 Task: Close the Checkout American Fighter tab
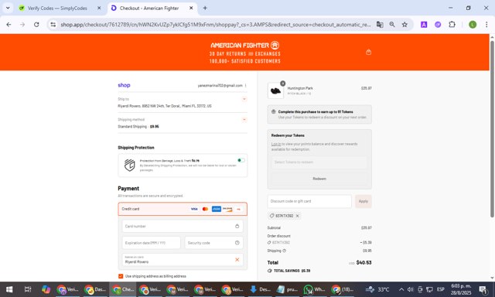click(191, 8)
